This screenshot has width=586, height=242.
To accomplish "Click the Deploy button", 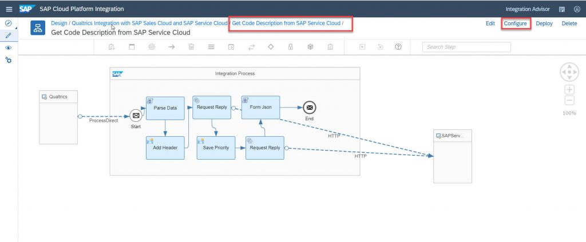I will pyautogui.click(x=544, y=23).
